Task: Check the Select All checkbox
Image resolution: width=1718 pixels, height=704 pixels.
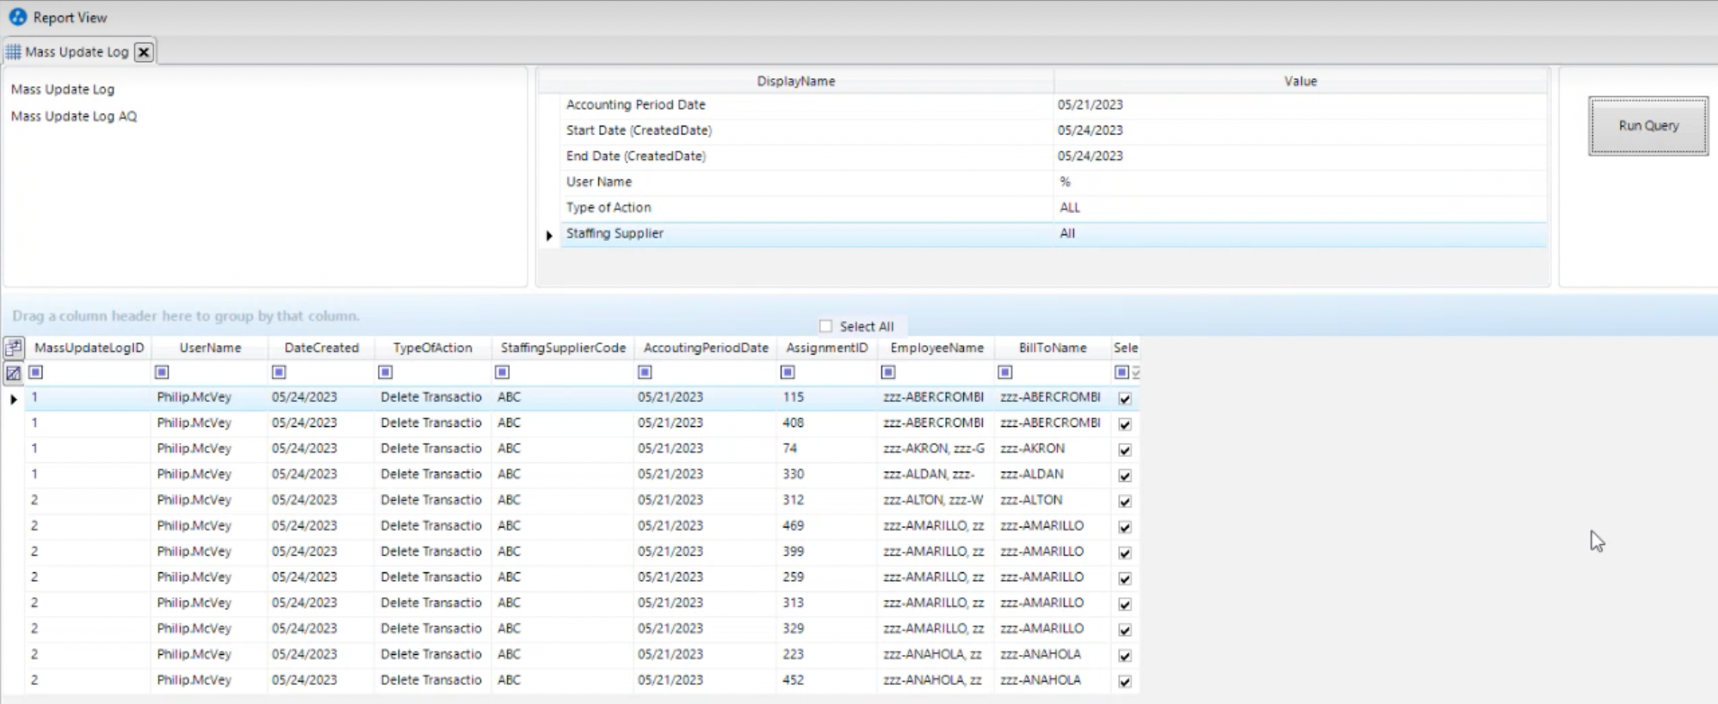Action: pos(826,326)
